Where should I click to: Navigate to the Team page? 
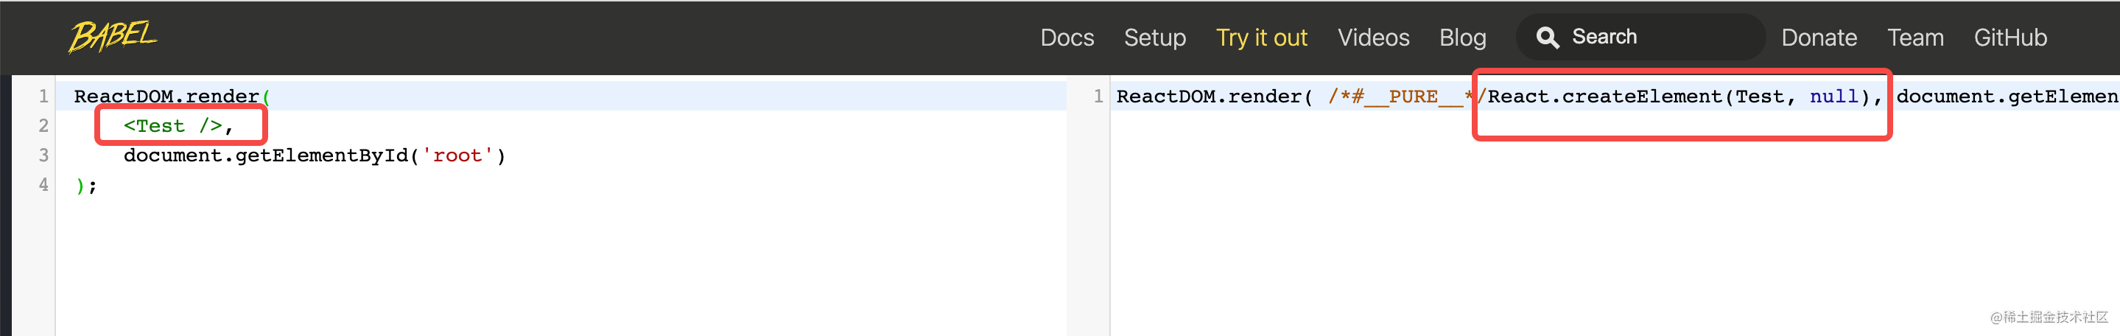point(1915,38)
